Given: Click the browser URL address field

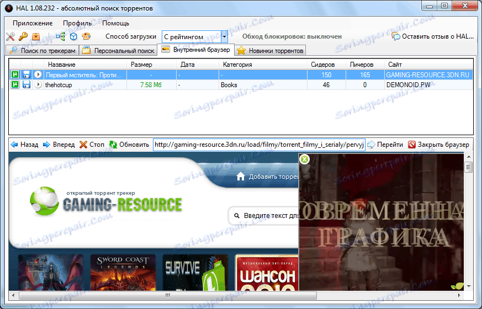Looking at the screenshot, I should tap(259, 145).
